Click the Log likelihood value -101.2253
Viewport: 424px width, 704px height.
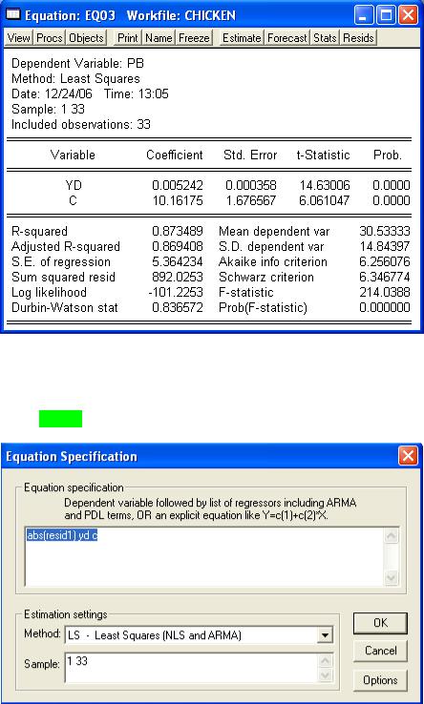(x=176, y=293)
